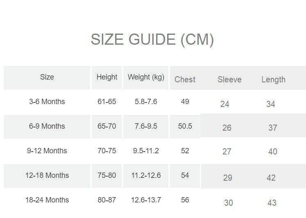Screen dimensions: 306x218
Task: Click the 11.2-12.6 weight cell
Action: tap(146, 175)
